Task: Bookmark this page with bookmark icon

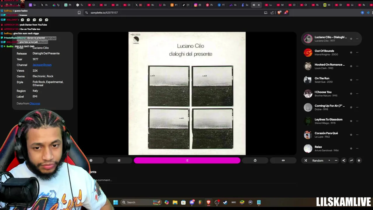Action: (x=79, y=13)
